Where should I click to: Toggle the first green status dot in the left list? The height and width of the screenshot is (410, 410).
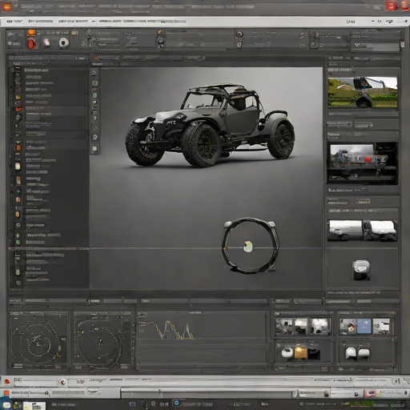pyautogui.click(x=18, y=235)
